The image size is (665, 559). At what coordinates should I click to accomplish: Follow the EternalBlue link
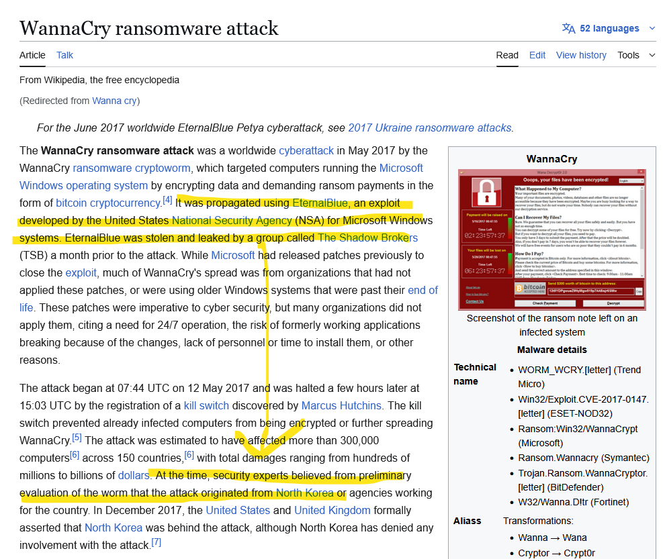[320, 203]
